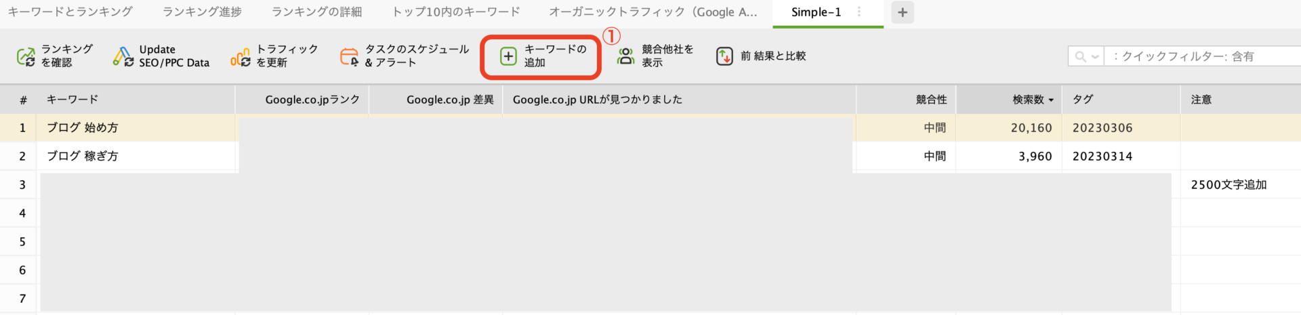This screenshot has width=1301, height=315.
Task: Click the URLが見つかりました column header
Action: pos(679,100)
